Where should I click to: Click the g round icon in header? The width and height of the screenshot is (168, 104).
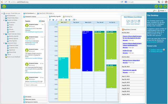pyautogui.click(x=161, y=6)
